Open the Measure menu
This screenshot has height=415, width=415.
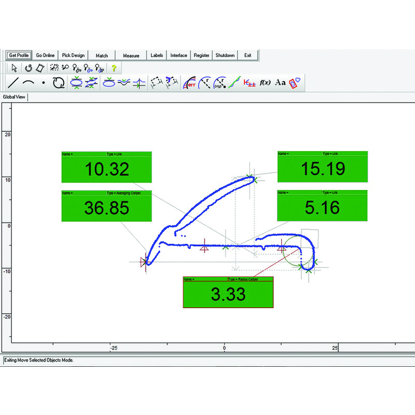pos(131,56)
